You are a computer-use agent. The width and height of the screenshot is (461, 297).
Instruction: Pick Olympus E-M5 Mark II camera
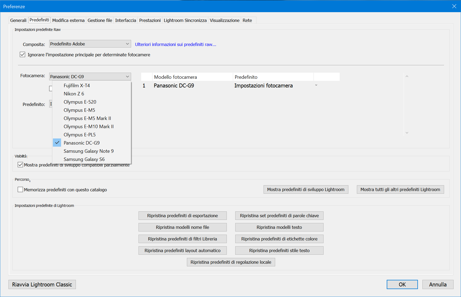tap(92, 118)
